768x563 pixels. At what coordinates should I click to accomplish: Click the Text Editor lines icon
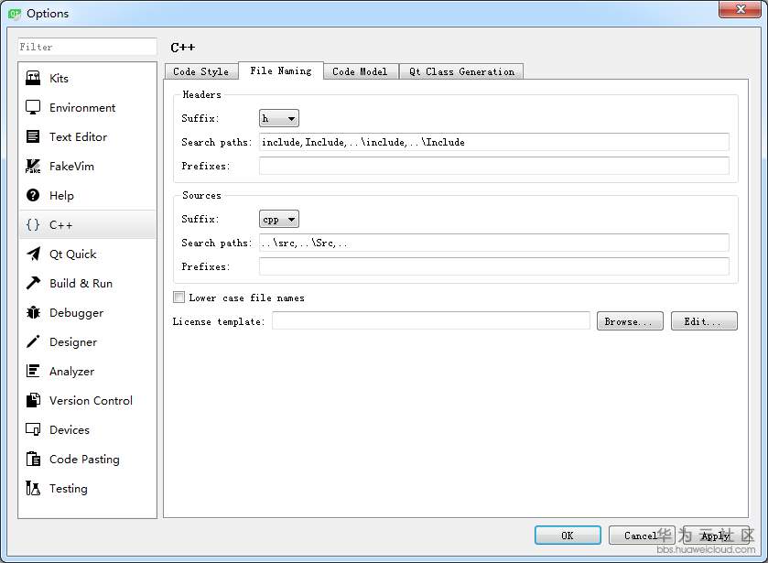click(x=33, y=136)
